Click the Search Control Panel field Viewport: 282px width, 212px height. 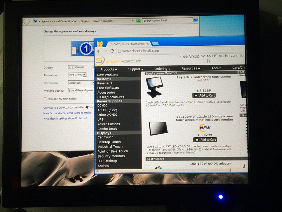tap(167, 20)
